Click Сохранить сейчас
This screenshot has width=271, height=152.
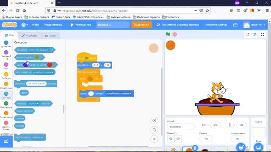(x=216, y=24)
